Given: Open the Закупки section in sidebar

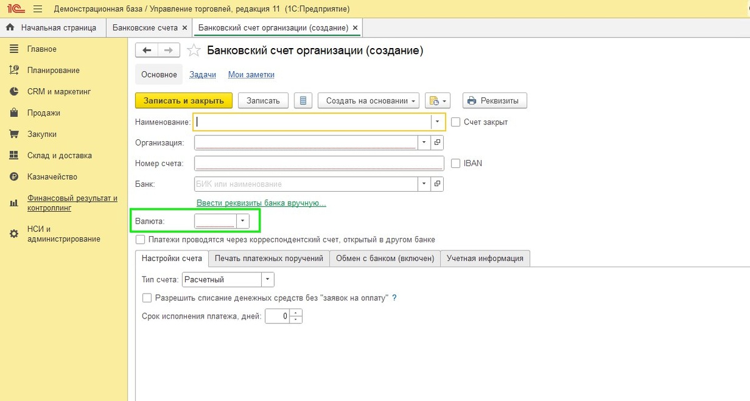Looking at the screenshot, I should pyautogui.click(x=42, y=134).
